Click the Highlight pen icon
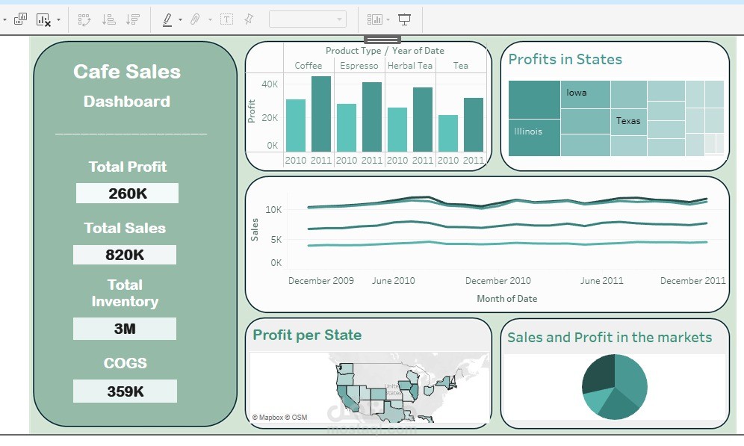 (167, 19)
